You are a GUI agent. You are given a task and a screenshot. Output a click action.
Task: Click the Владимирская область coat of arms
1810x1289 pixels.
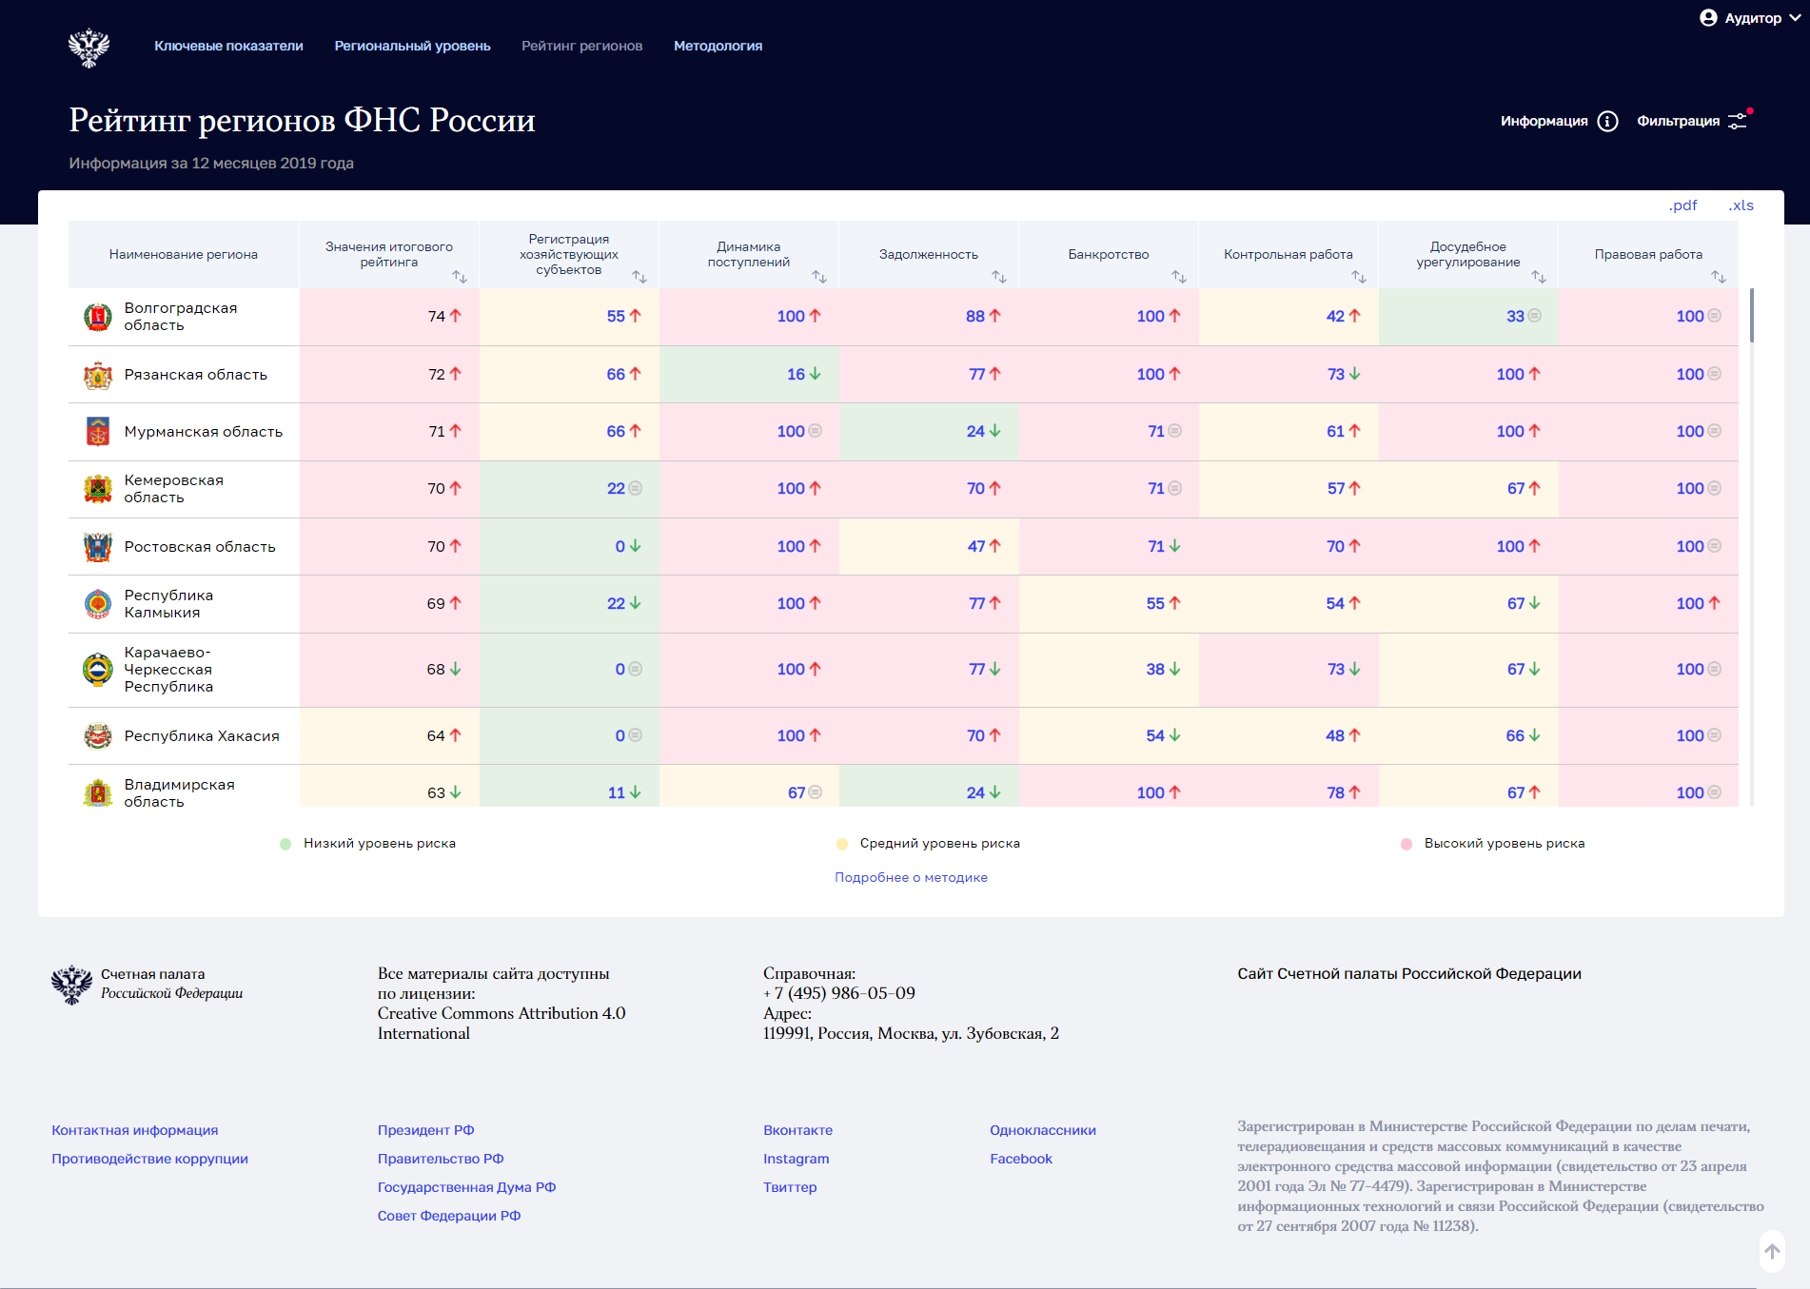tap(98, 792)
